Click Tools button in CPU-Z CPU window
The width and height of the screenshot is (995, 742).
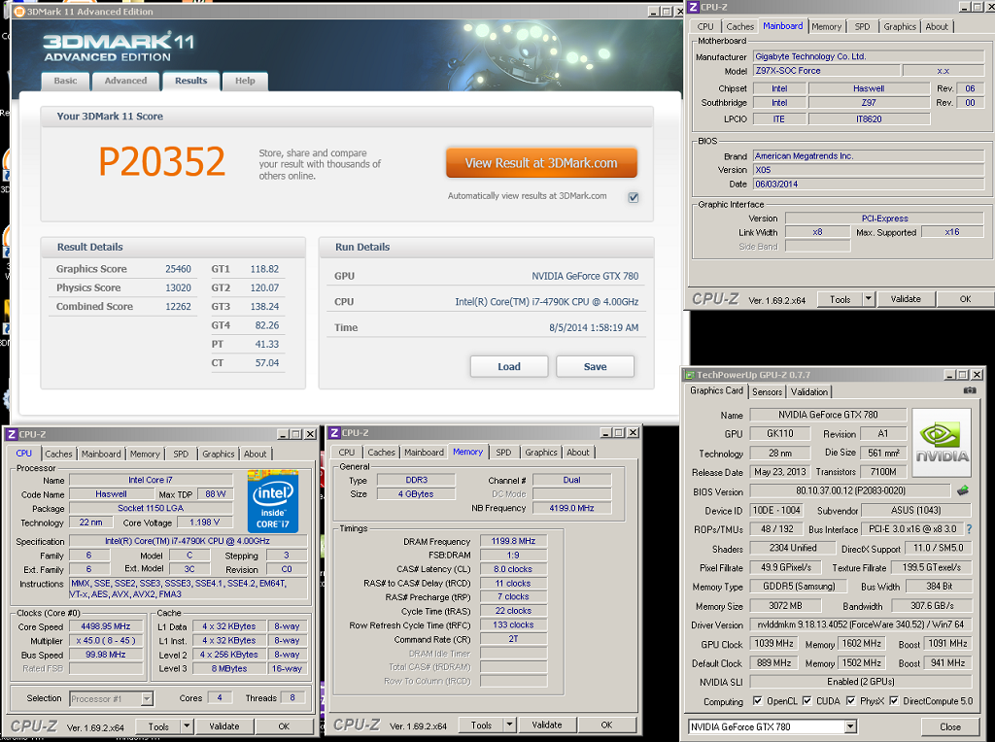pyautogui.click(x=158, y=726)
